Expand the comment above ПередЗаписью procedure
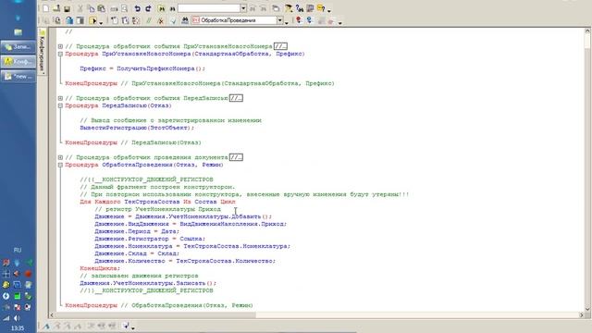 (60, 98)
